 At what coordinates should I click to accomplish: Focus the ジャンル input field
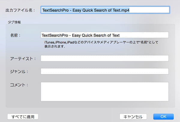[x=105, y=71]
